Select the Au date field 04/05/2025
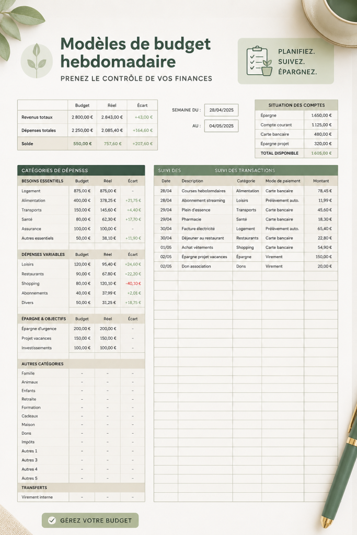 [221, 125]
